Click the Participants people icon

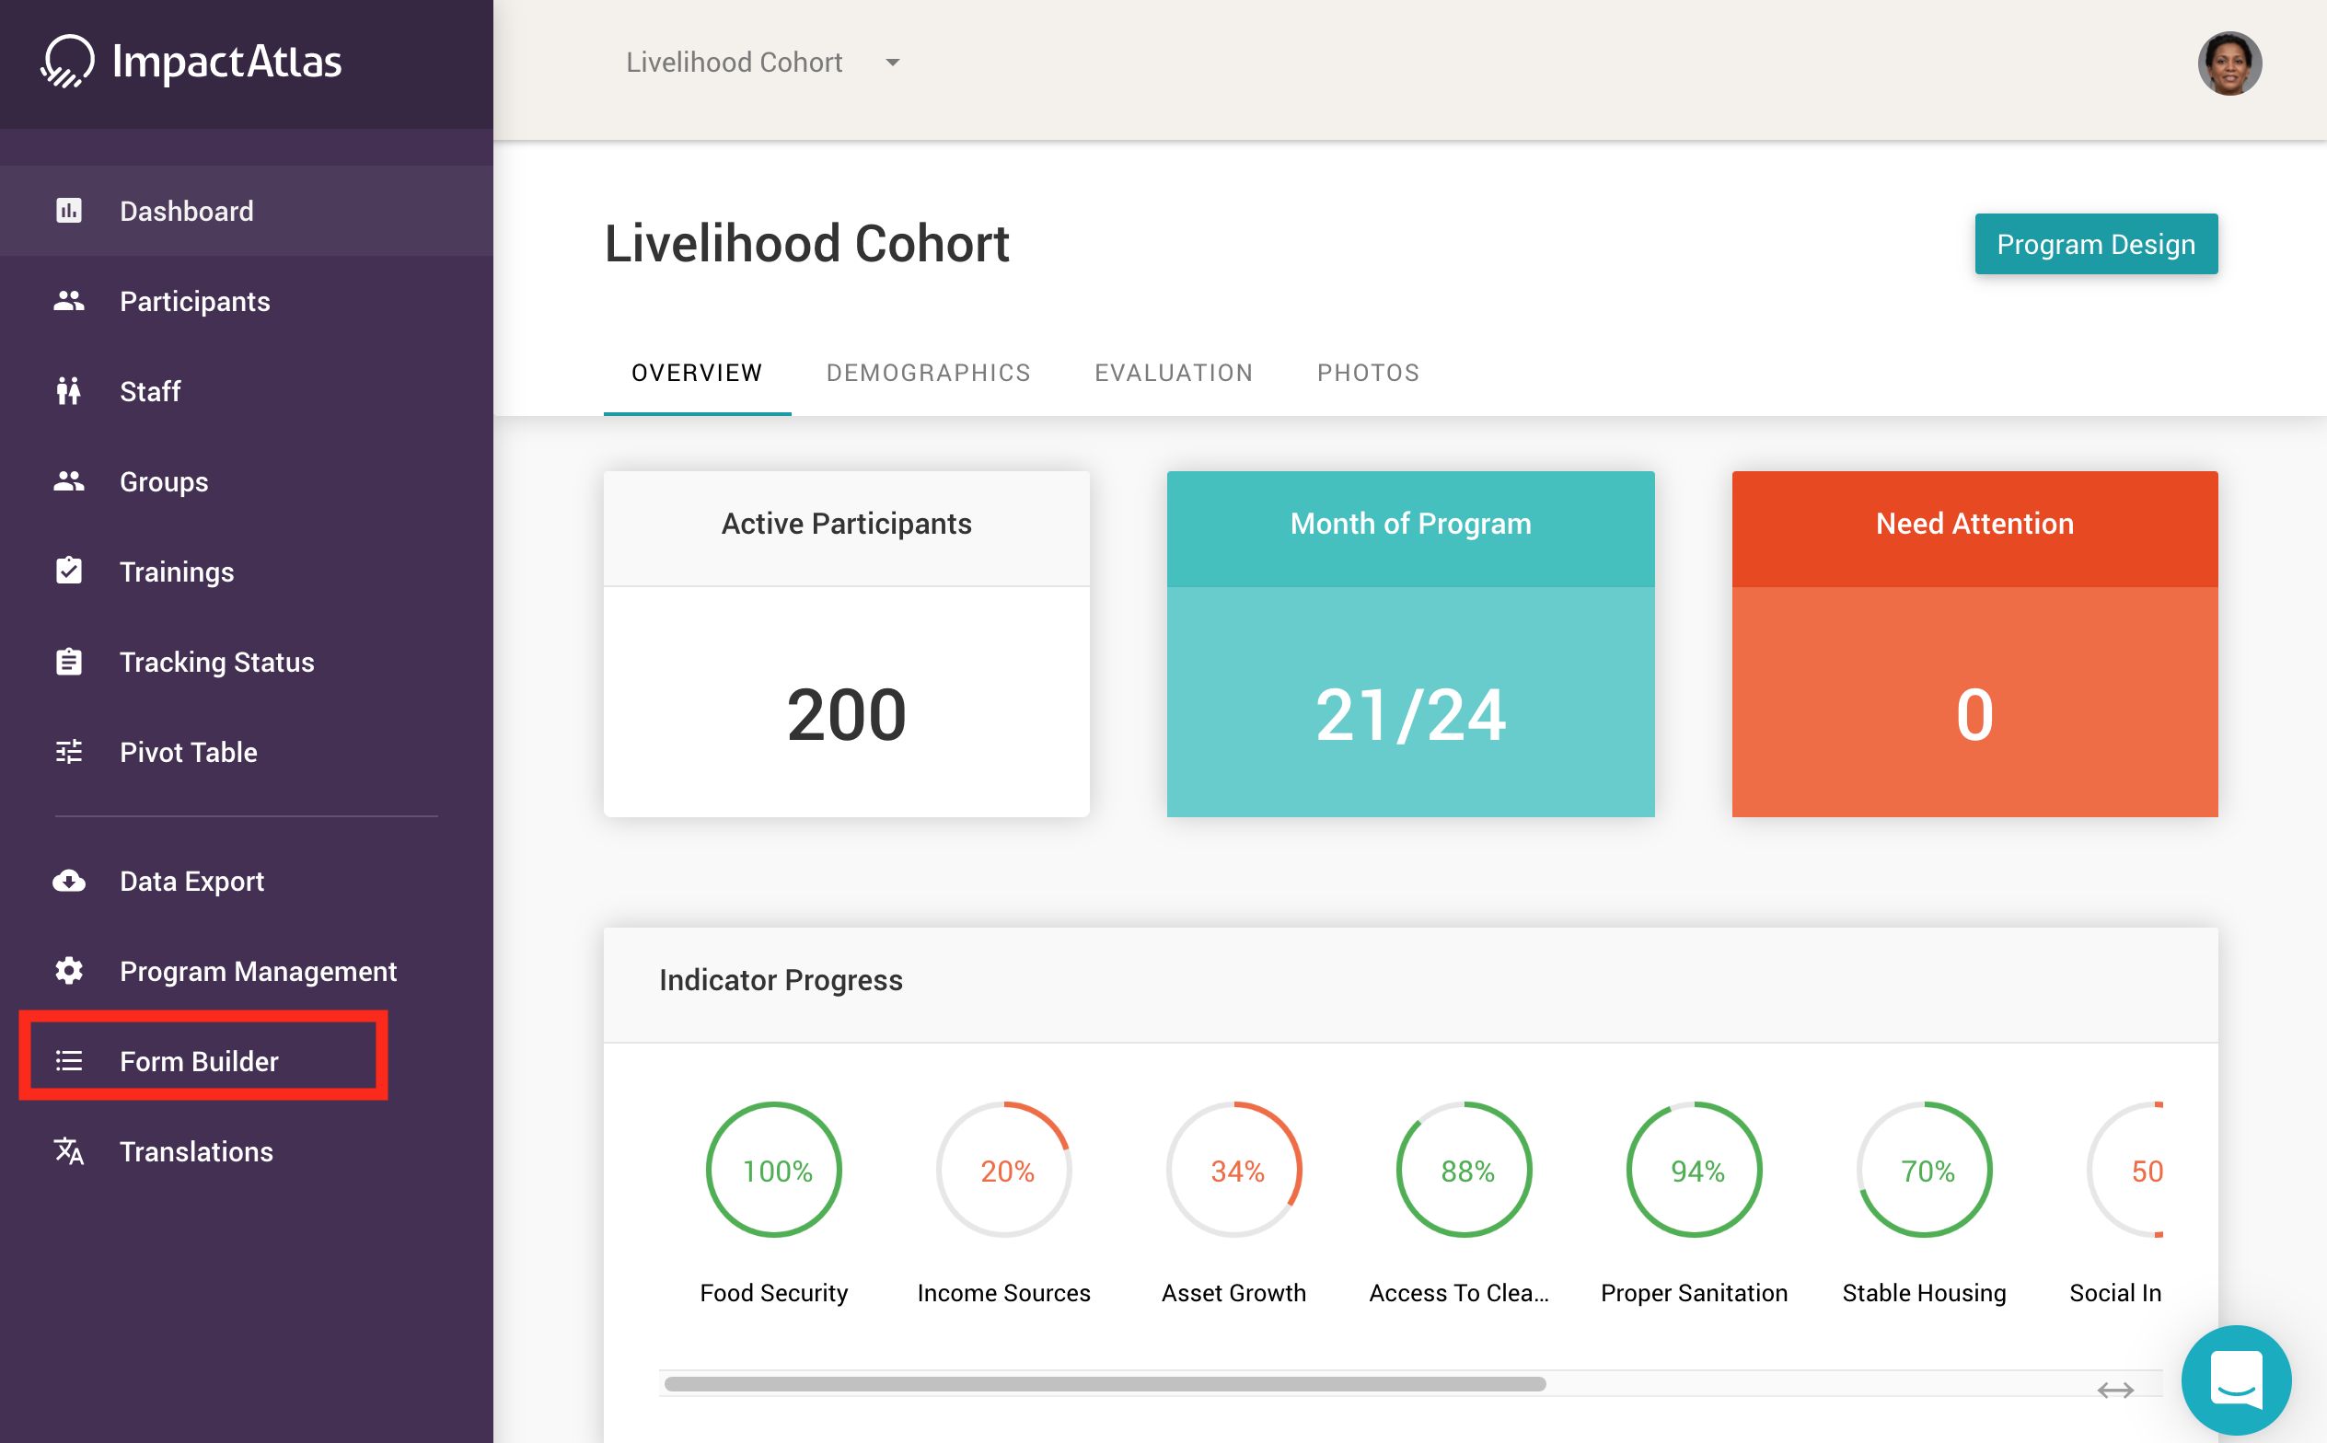coord(69,301)
